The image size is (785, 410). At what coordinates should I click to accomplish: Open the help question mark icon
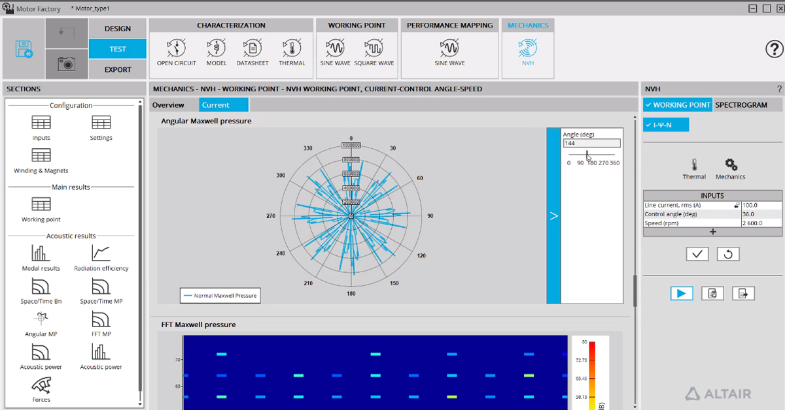pos(775,49)
